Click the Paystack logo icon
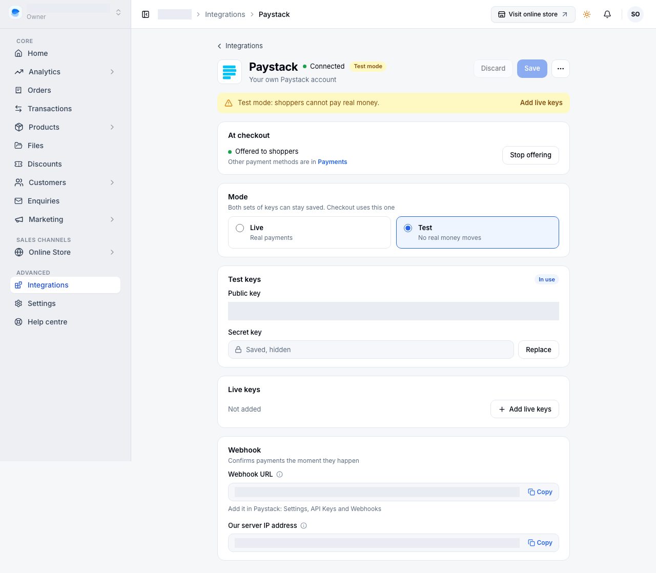Image resolution: width=656 pixels, height=573 pixels. (x=230, y=71)
